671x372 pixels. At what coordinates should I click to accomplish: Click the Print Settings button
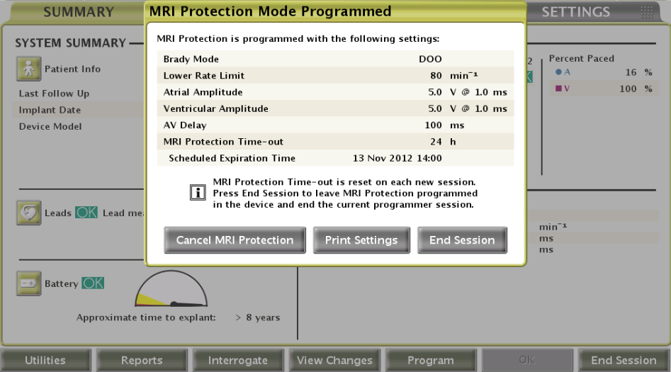pyautogui.click(x=361, y=240)
